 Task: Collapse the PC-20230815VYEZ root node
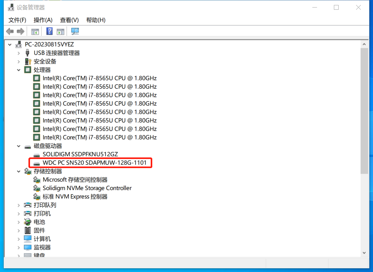tap(10, 44)
